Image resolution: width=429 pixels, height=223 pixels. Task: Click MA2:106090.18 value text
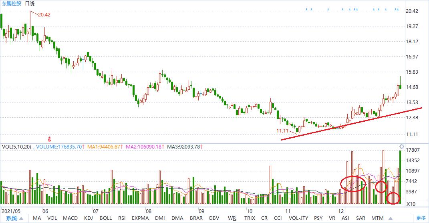pos(144,147)
